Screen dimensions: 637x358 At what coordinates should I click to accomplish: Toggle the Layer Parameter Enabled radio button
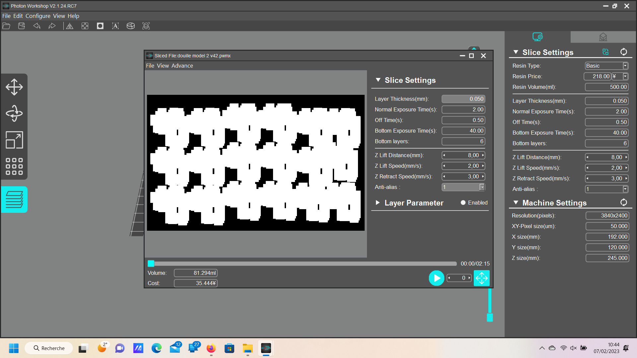[463, 203]
